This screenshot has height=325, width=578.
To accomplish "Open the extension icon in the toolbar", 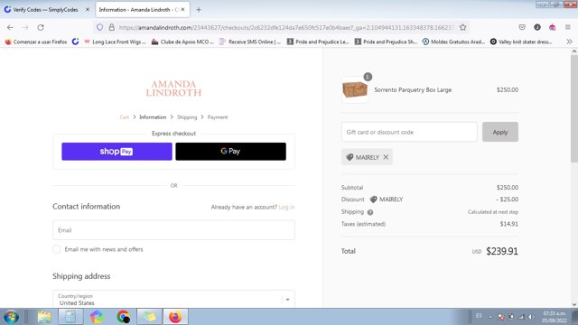I will click(552, 27).
